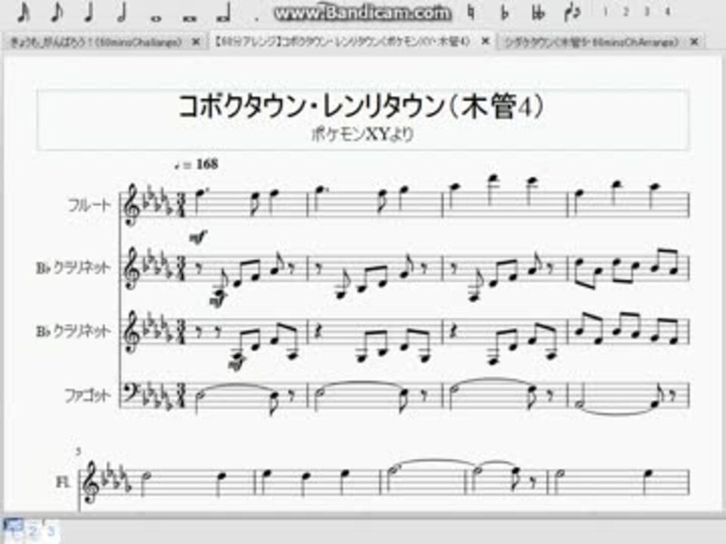Apply the flat accidental
The width and height of the screenshot is (726, 544).
[x=504, y=13]
